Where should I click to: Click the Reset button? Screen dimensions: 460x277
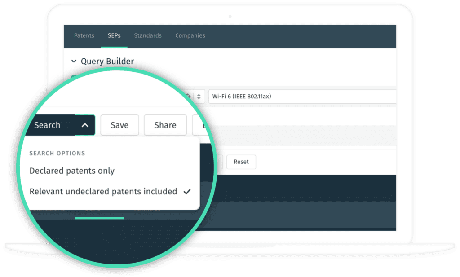click(x=241, y=162)
